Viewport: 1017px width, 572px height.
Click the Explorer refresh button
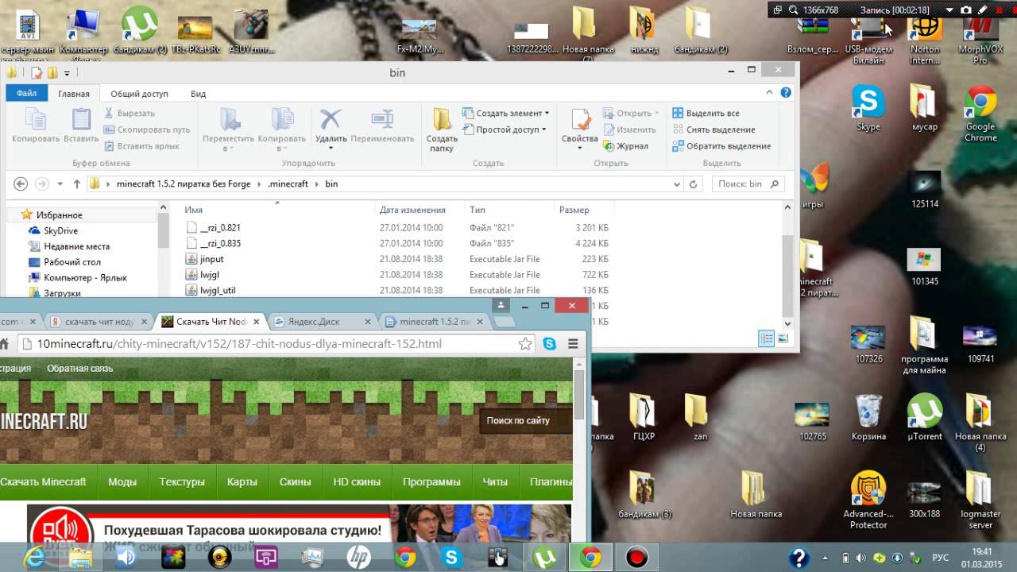coord(694,184)
